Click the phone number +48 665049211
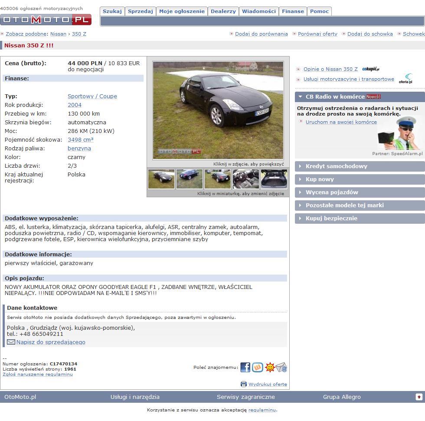Viewport: 425px width, 421px height. coord(41,334)
